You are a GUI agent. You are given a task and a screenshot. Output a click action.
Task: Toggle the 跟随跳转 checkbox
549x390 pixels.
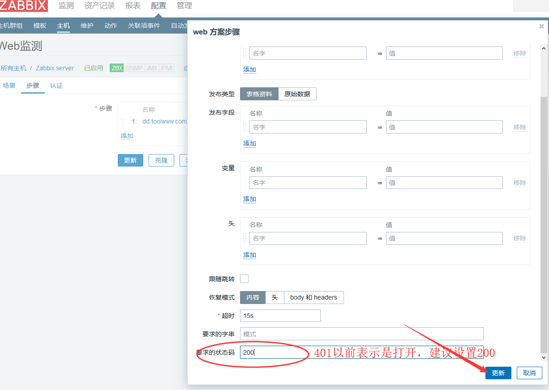pos(244,279)
